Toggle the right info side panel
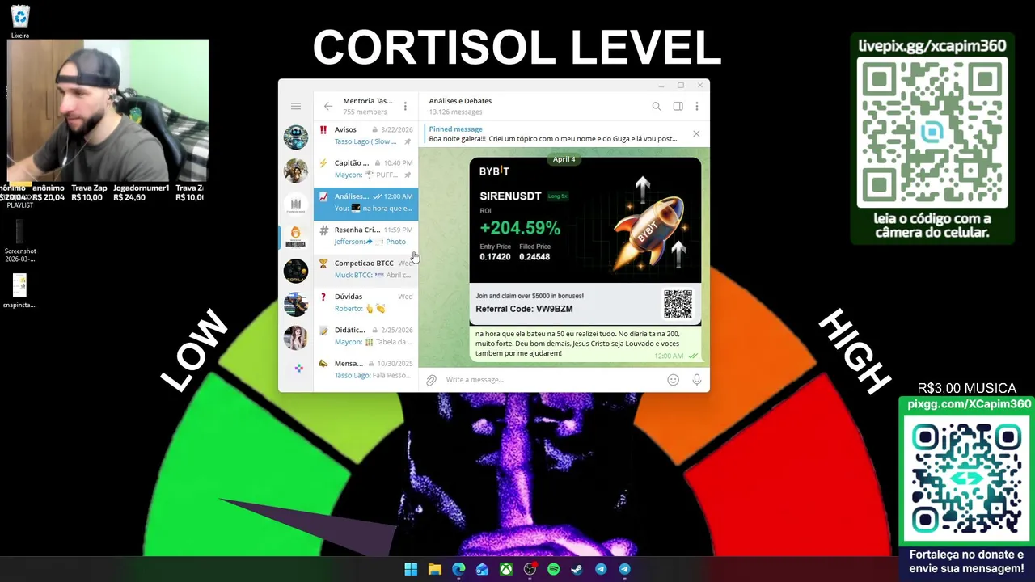Image resolution: width=1035 pixels, height=582 pixels. (x=678, y=106)
